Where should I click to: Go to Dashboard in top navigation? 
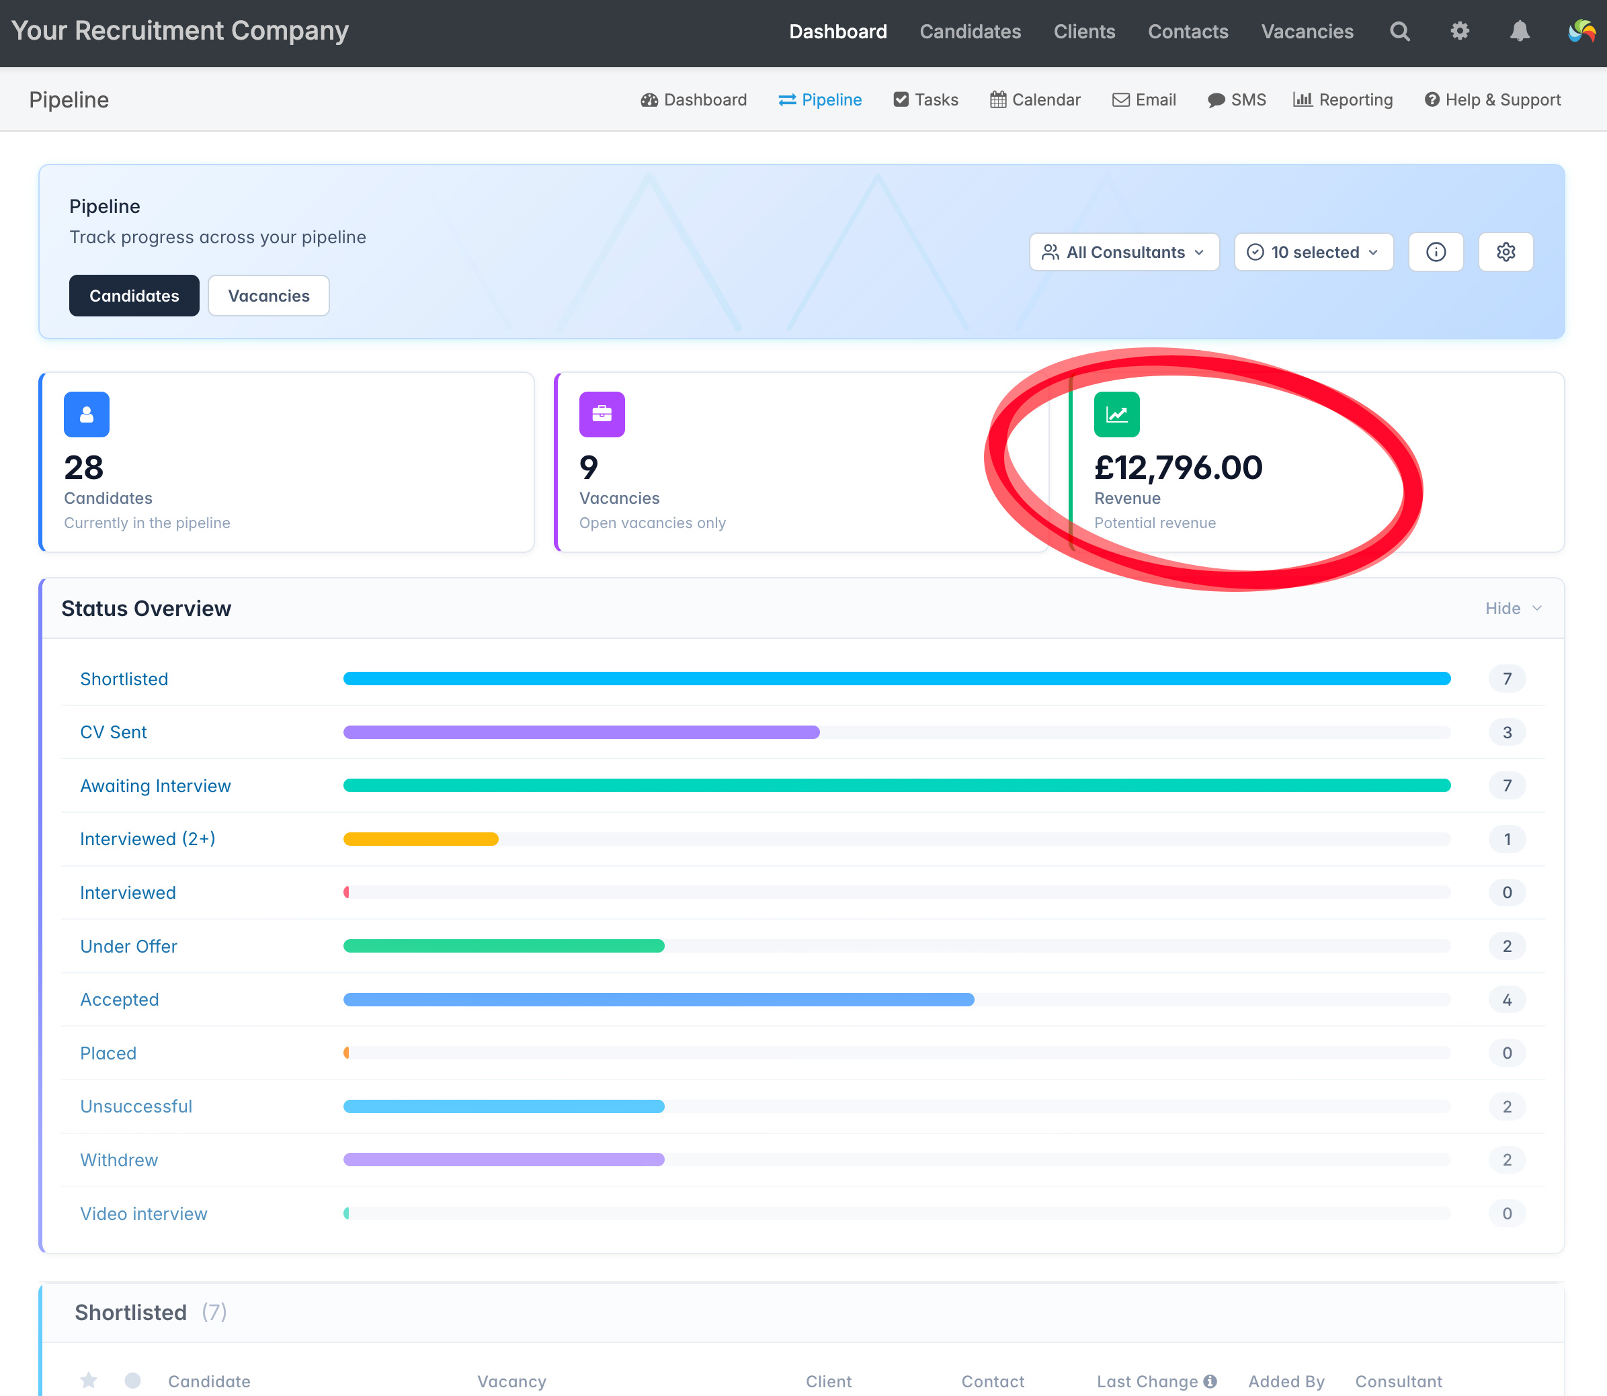pyautogui.click(x=838, y=32)
